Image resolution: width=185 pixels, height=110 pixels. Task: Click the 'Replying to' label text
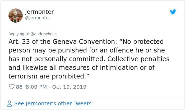(19, 34)
